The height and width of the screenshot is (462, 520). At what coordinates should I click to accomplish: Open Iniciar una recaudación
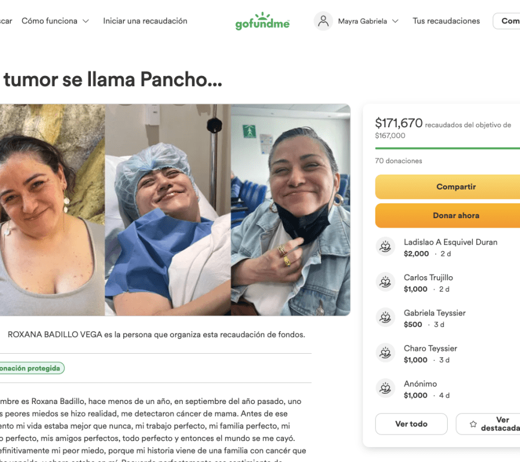point(145,21)
